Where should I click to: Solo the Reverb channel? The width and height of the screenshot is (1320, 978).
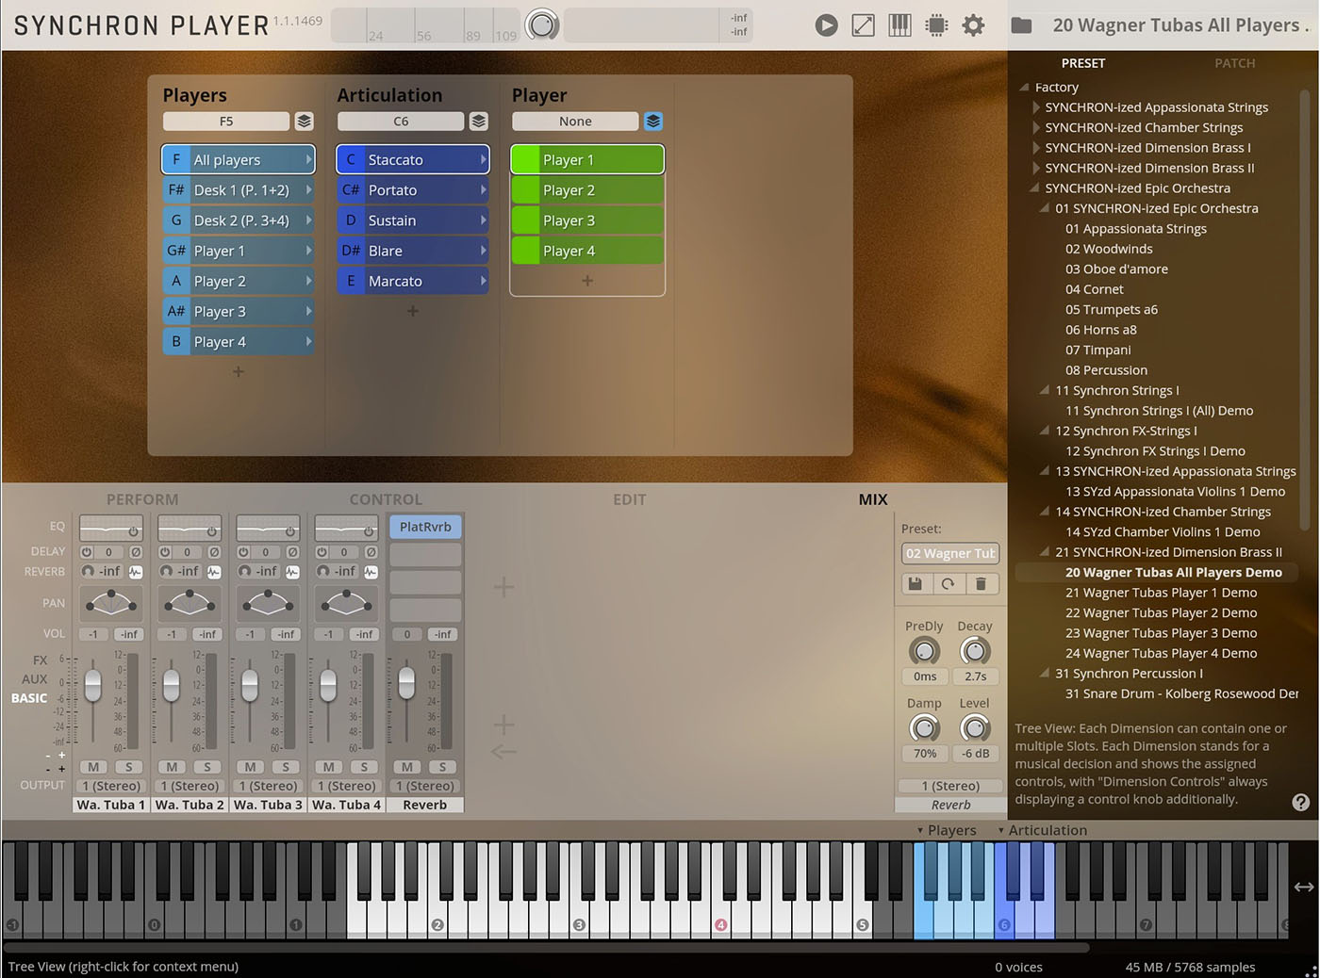pos(442,767)
